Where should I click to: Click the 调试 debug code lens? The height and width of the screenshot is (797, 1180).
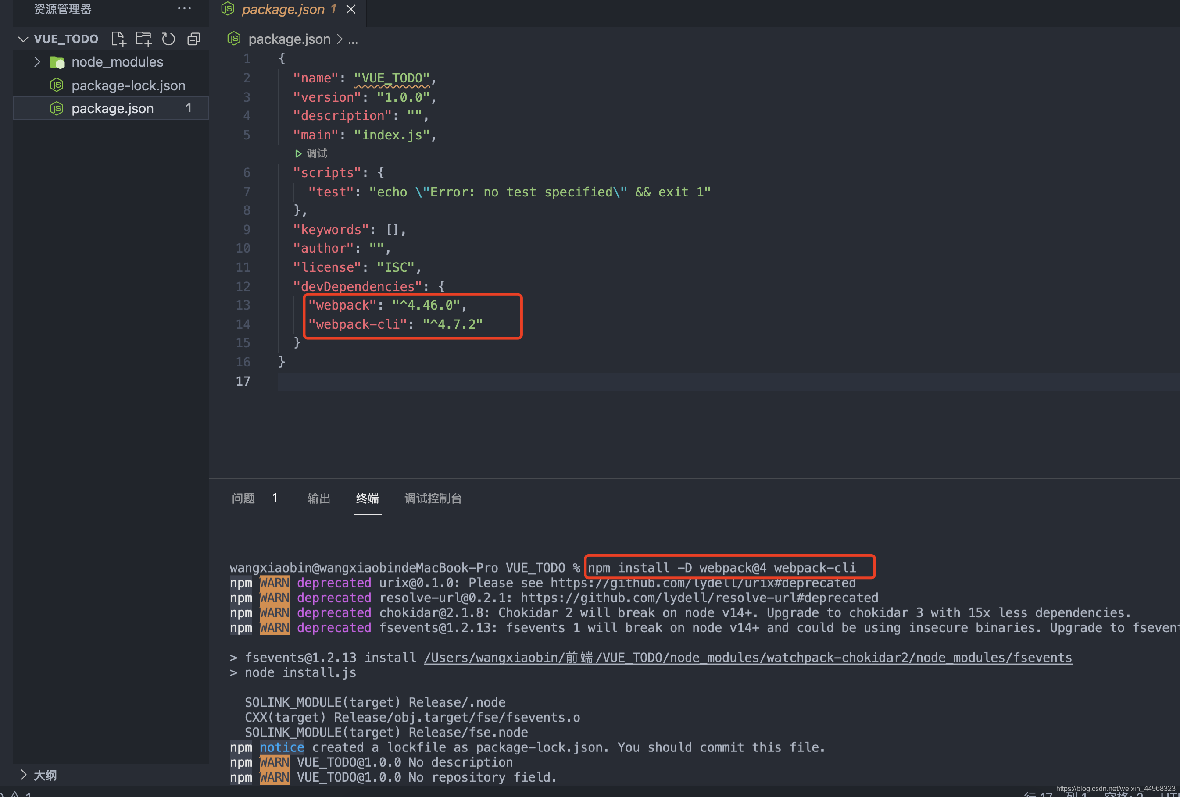317,153
